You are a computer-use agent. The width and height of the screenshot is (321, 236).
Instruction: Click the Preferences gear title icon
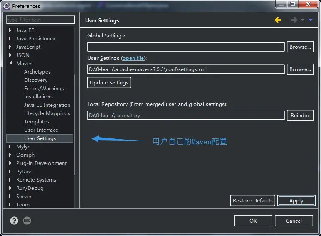pos(7,6)
